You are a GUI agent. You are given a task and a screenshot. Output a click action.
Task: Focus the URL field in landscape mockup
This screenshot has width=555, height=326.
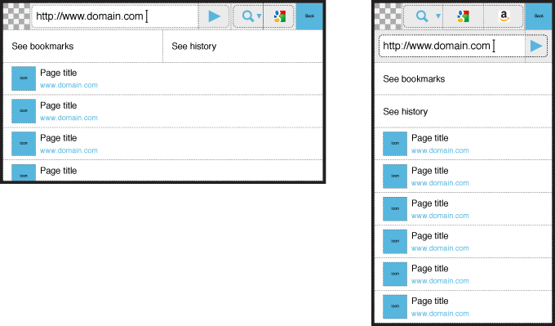(115, 16)
